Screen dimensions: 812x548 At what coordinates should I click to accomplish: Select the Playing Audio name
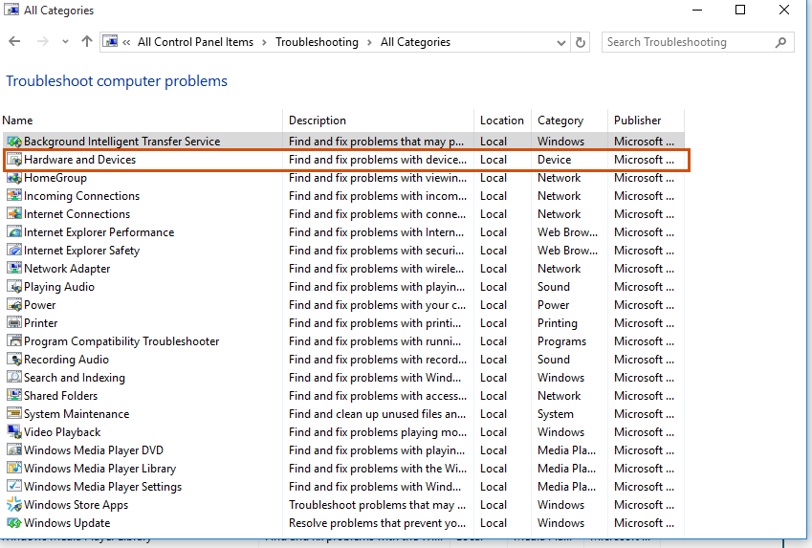(59, 286)
